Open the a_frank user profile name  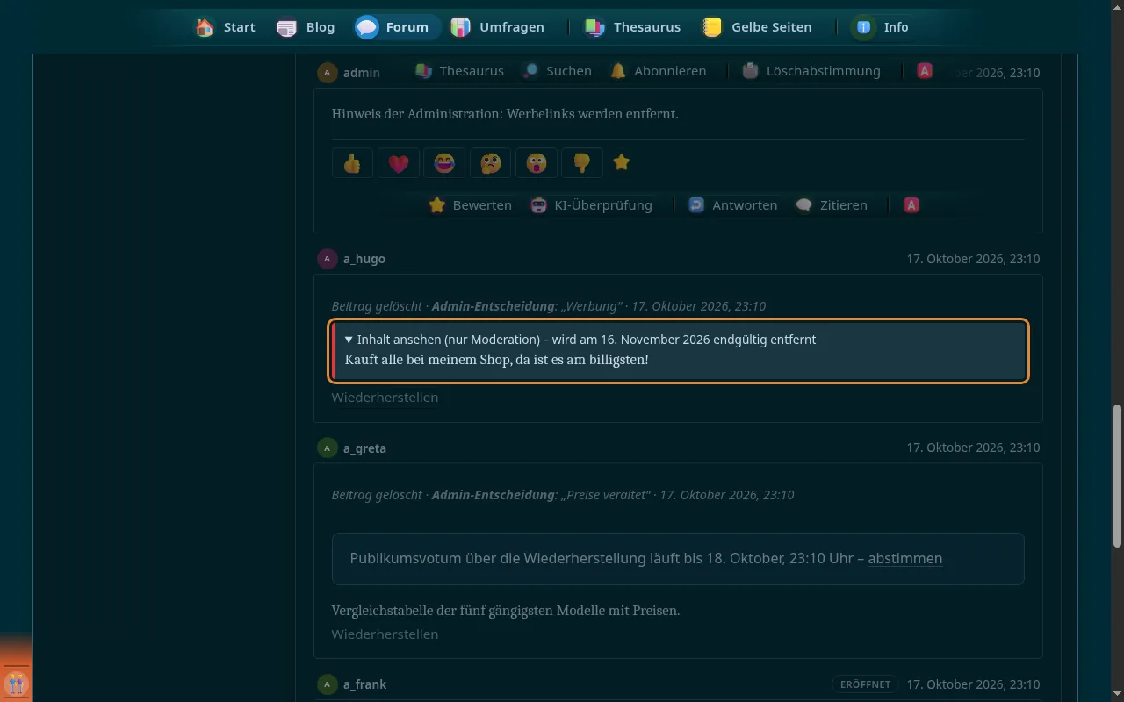tap(364, 684)
